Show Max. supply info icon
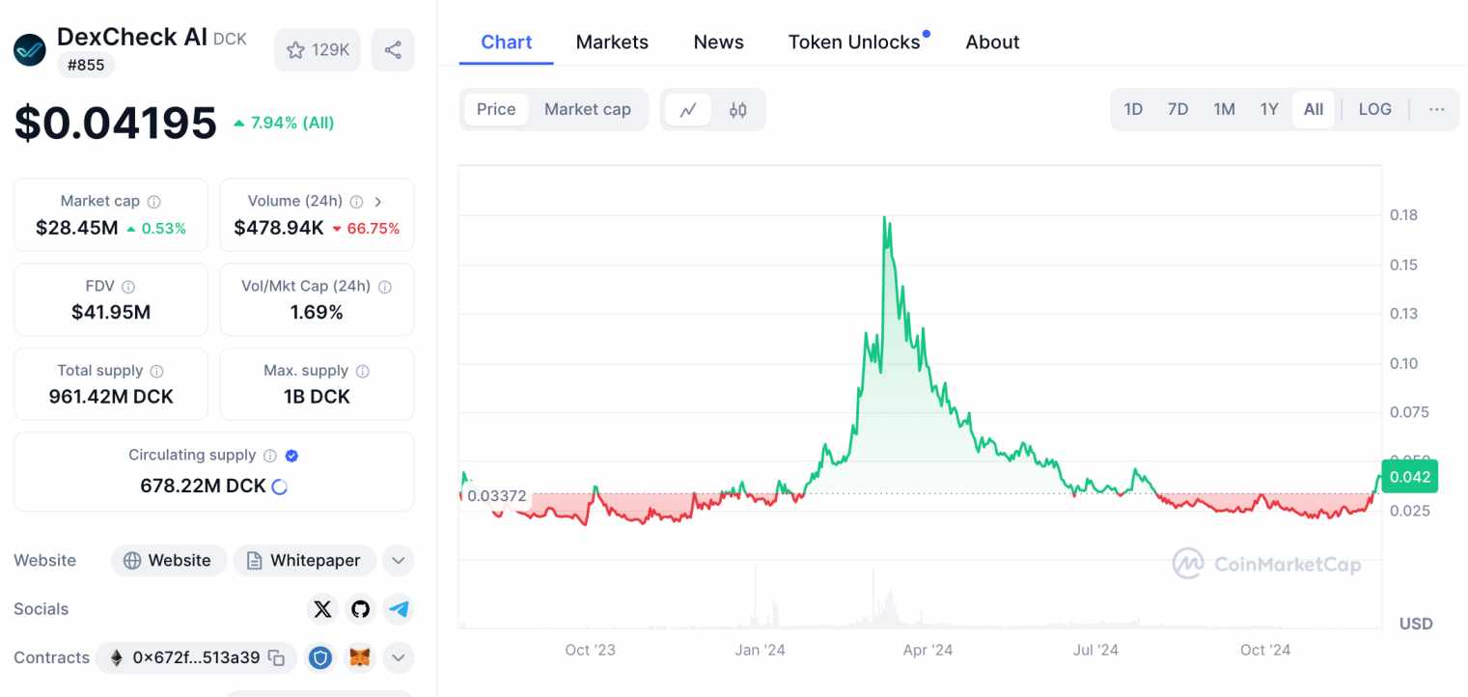The width and height of the screenshot is (1468, 697). coord(363,371)
